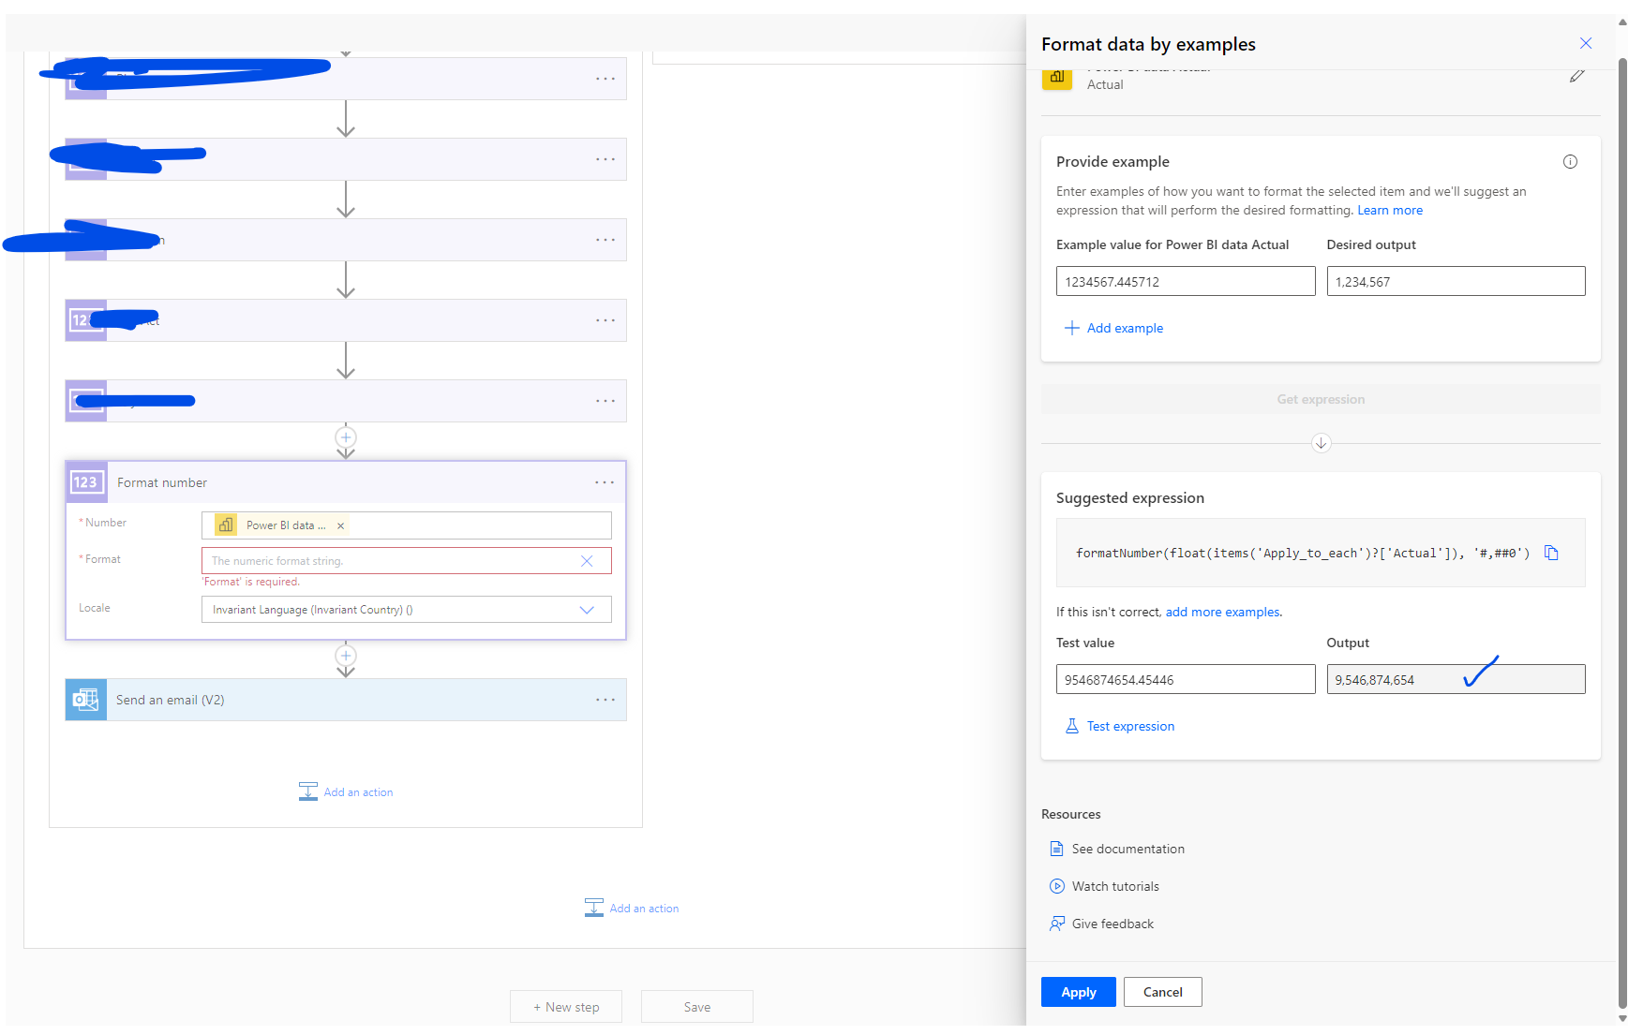Viewport: 1628px width, 1035px height.
Task: Click the Give feedback person icon
Action: coord(1056,924)
